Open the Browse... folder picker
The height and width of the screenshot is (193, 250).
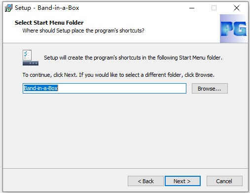210,89
